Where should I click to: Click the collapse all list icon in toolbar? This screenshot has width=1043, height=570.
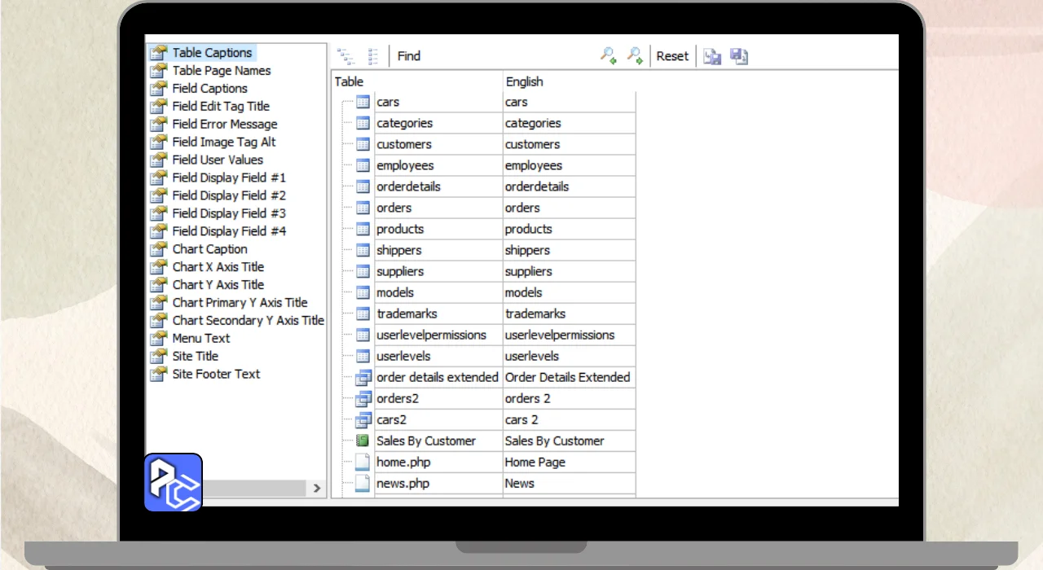click(373, 56)
